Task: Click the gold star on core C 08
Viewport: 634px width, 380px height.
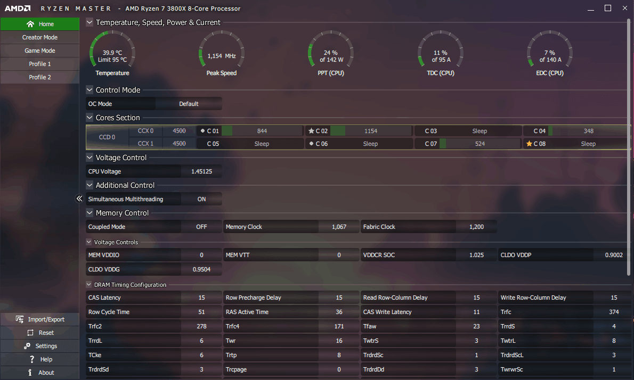Action: [x=529, y=143]
